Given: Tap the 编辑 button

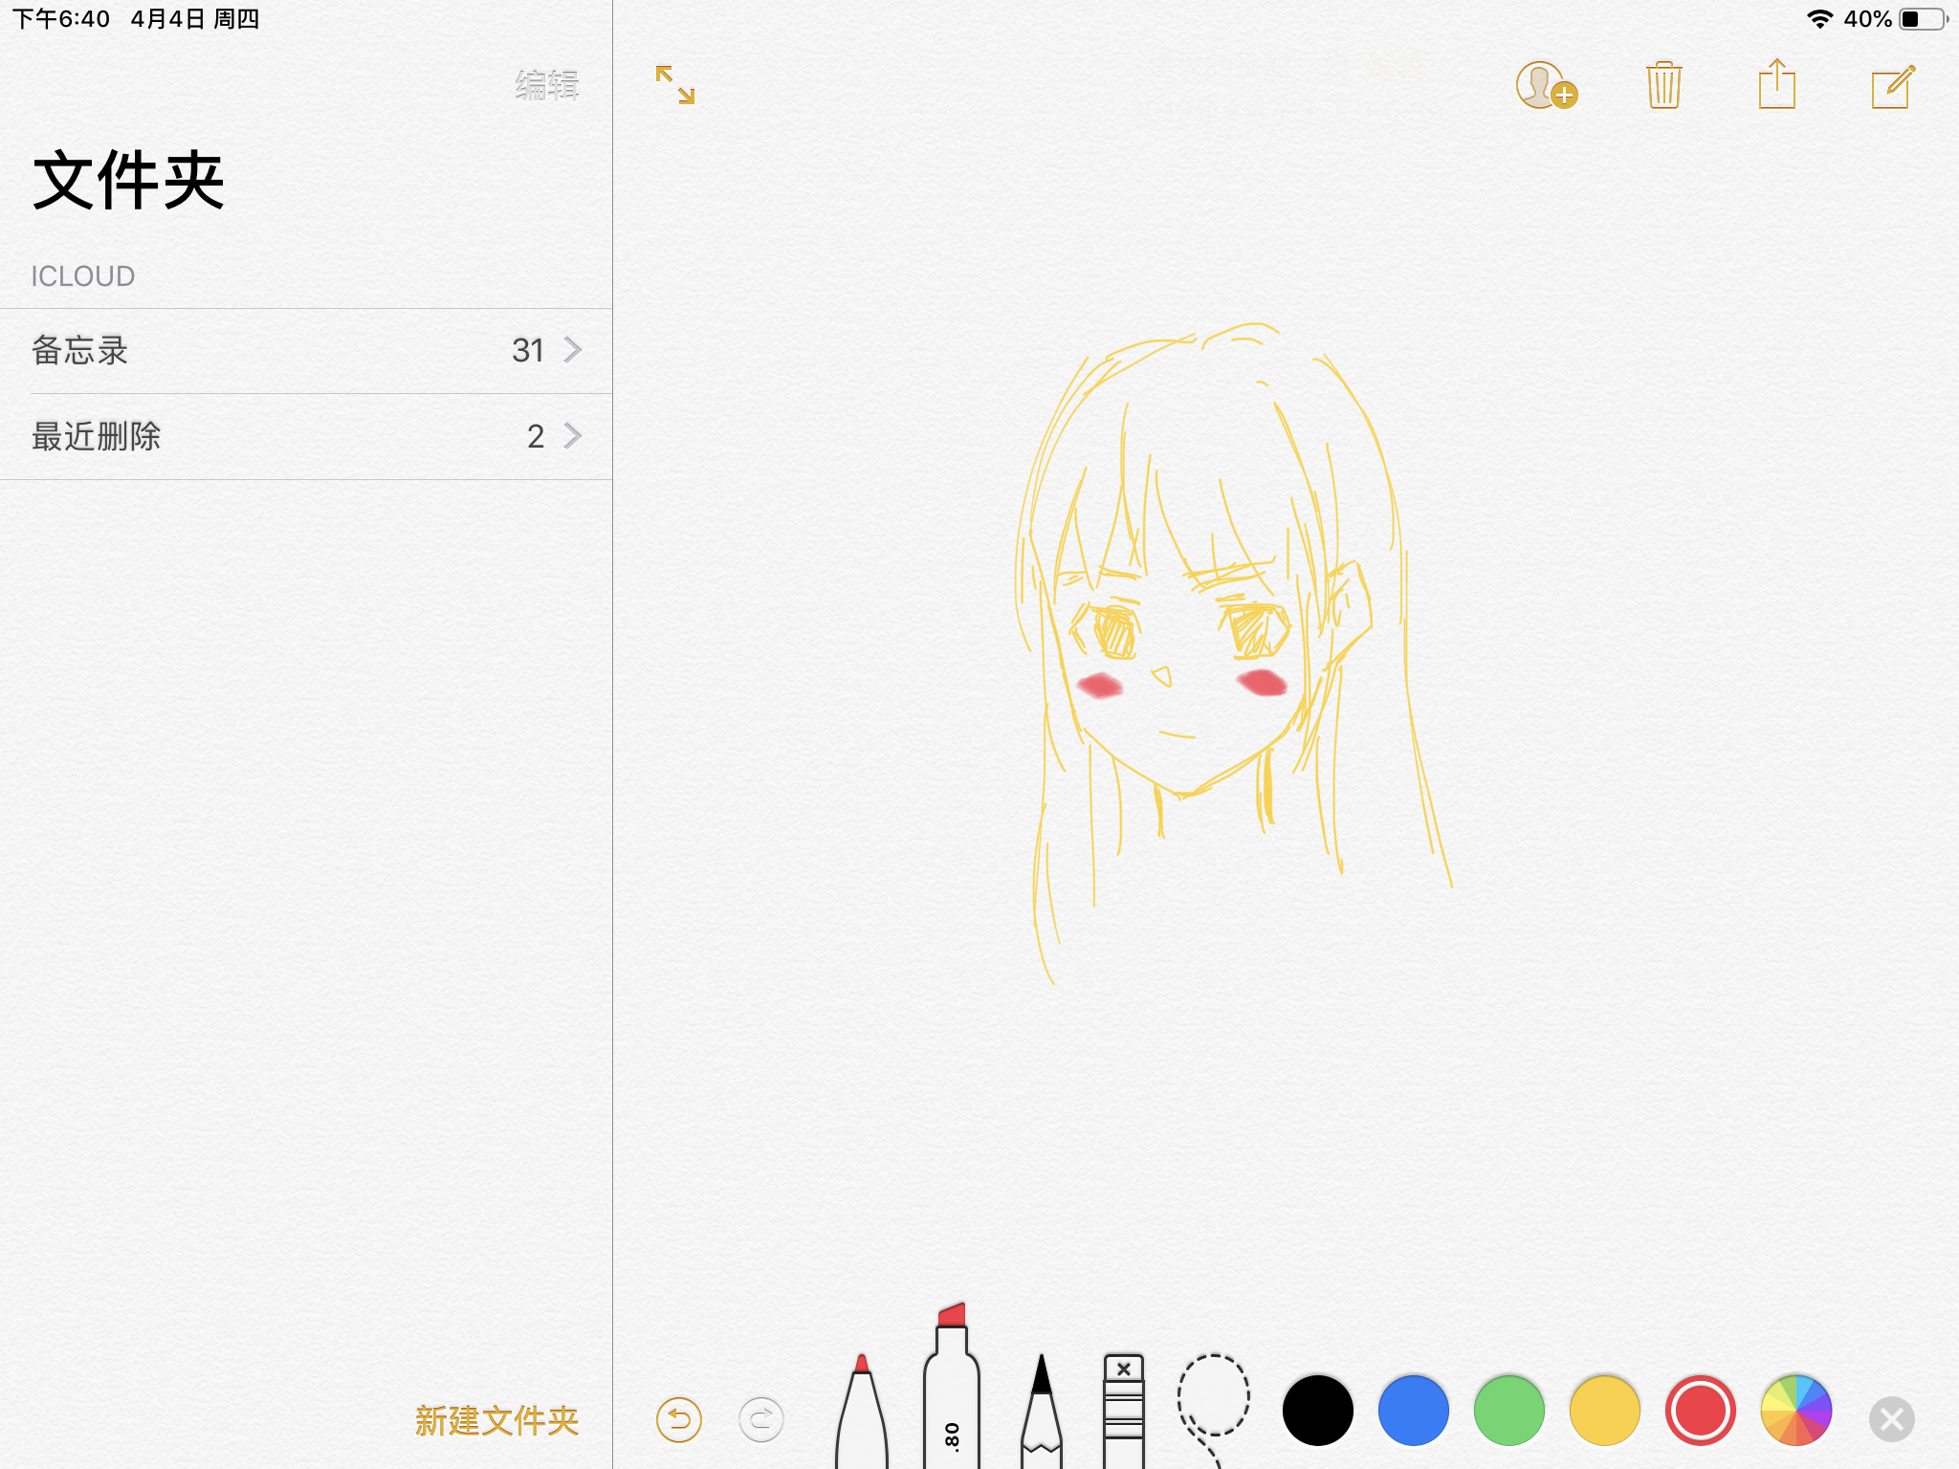Looking at the screenshot, I should point(546,86).
